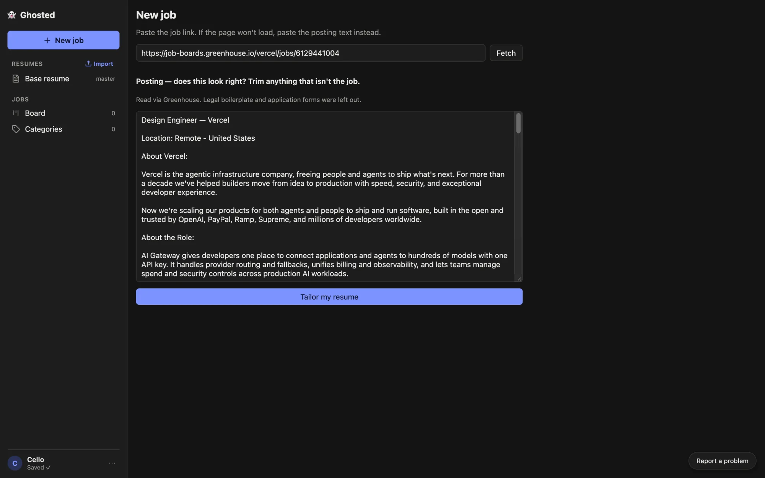Click the plus icon on the New job button
The image size is (765, 478).
pos(47,40)
